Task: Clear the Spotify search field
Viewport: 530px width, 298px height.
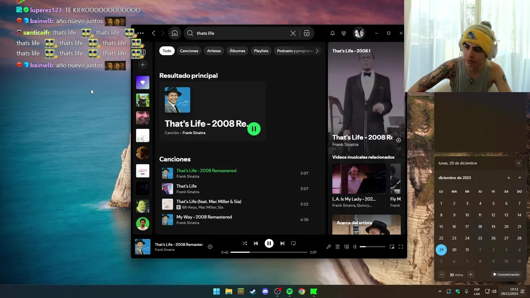Action: 293,33
